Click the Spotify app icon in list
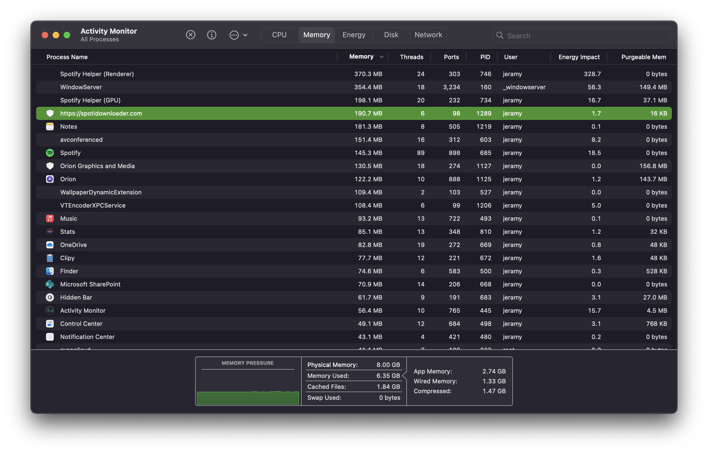The width and height of the screenshot is (708, 454). coord(50,153)
